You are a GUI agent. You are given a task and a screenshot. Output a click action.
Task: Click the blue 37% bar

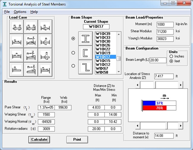[x=149, y=103]
